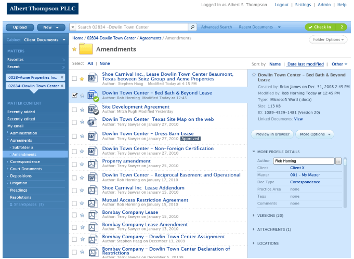354x259 pixels.
Task: Click Word icon for Reciprocal Easement document
Action: [93, 178]
